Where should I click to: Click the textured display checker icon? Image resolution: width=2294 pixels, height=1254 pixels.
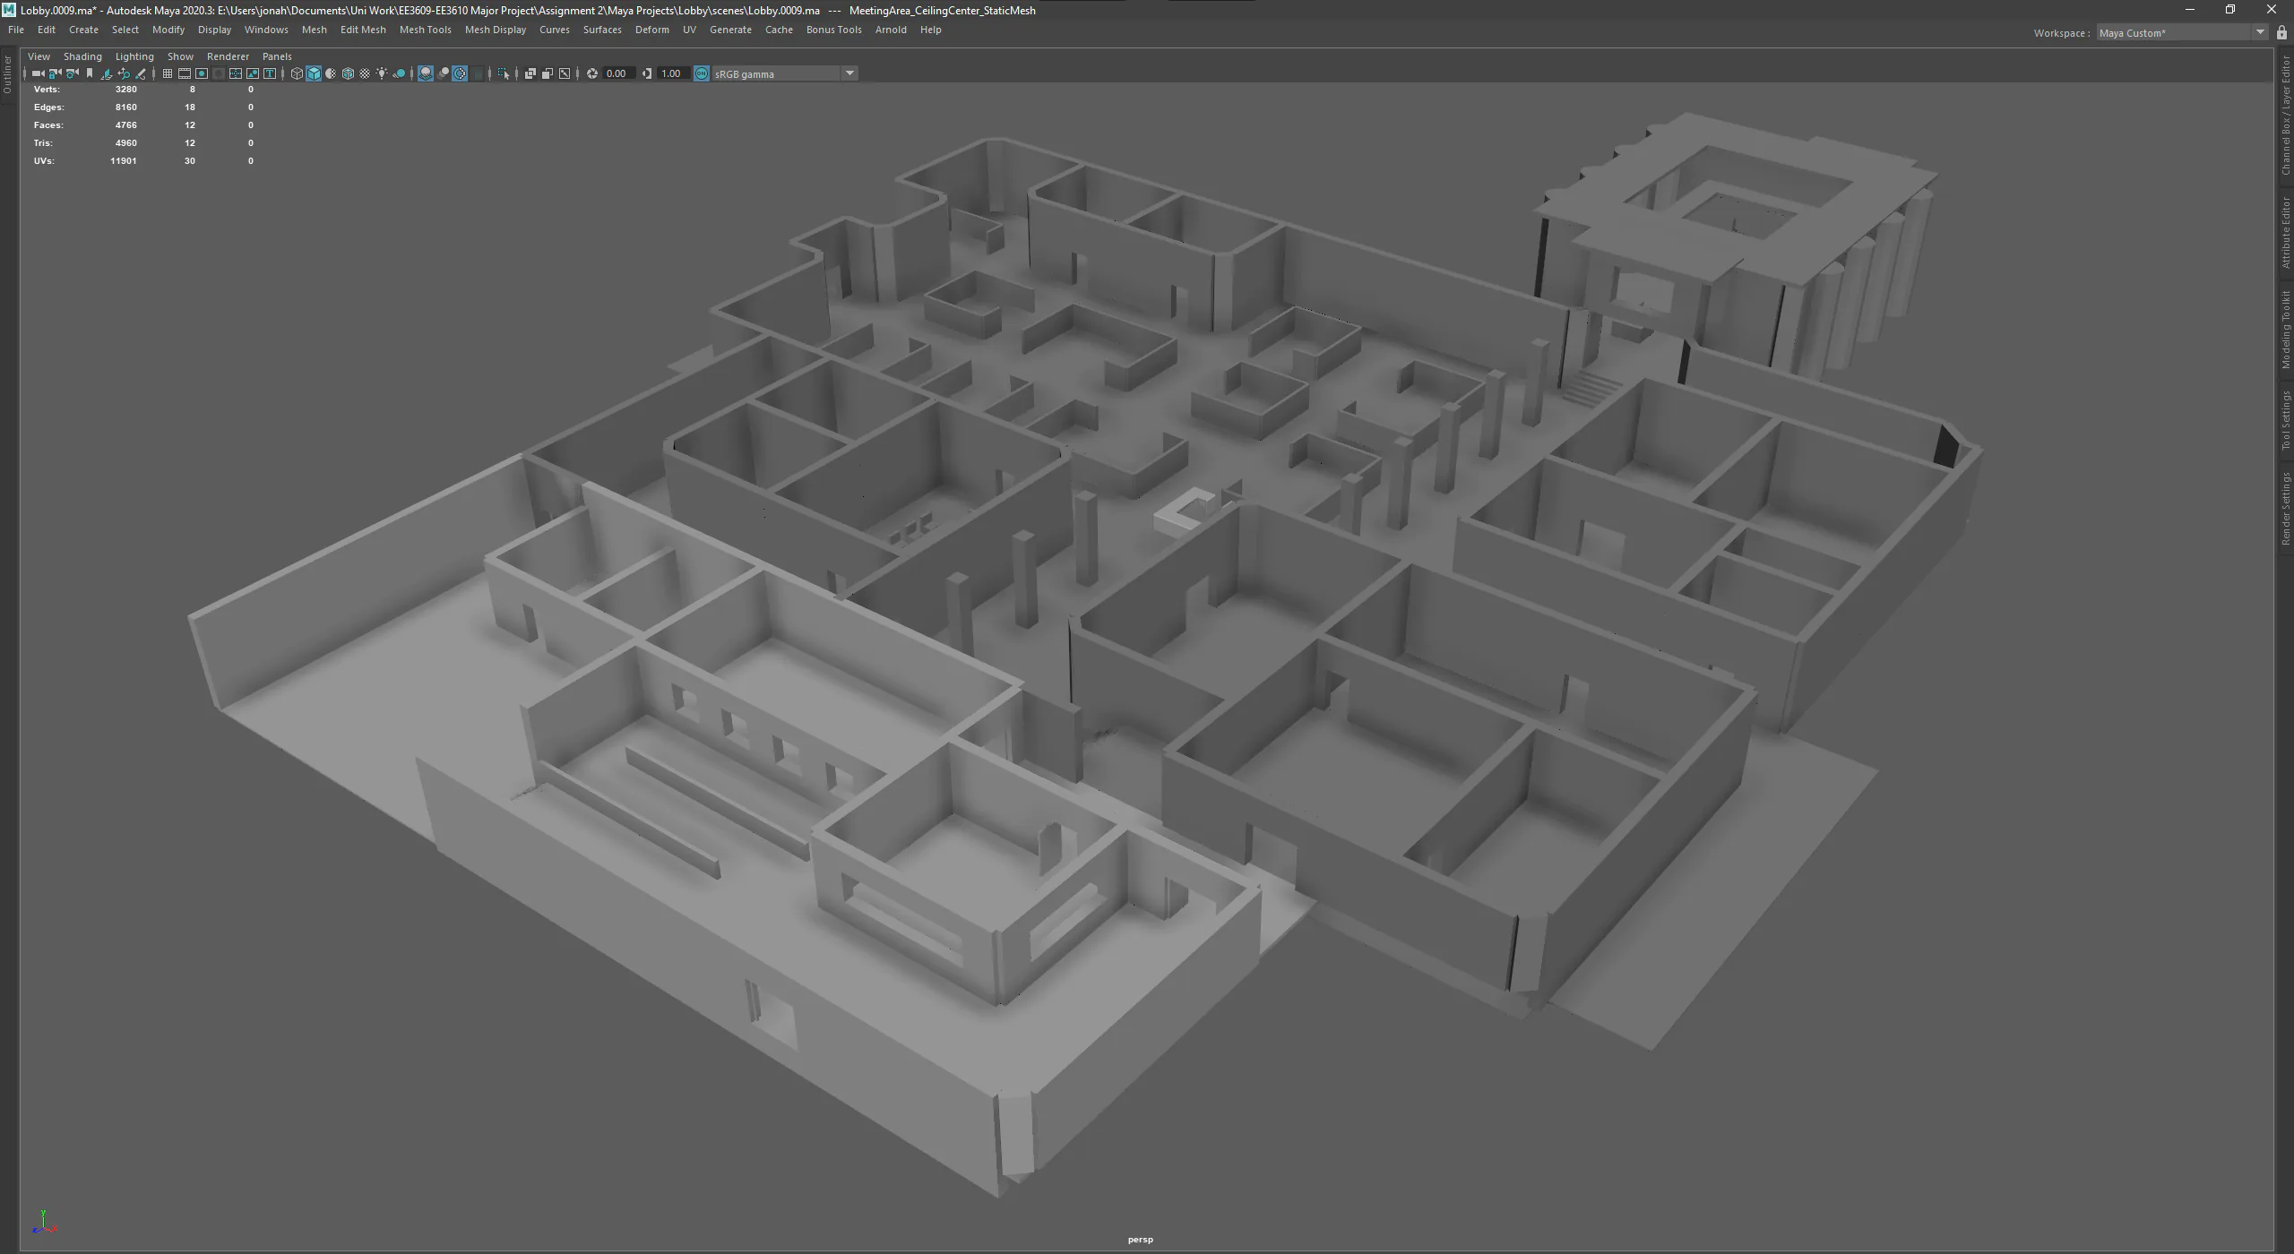point(365,73)
